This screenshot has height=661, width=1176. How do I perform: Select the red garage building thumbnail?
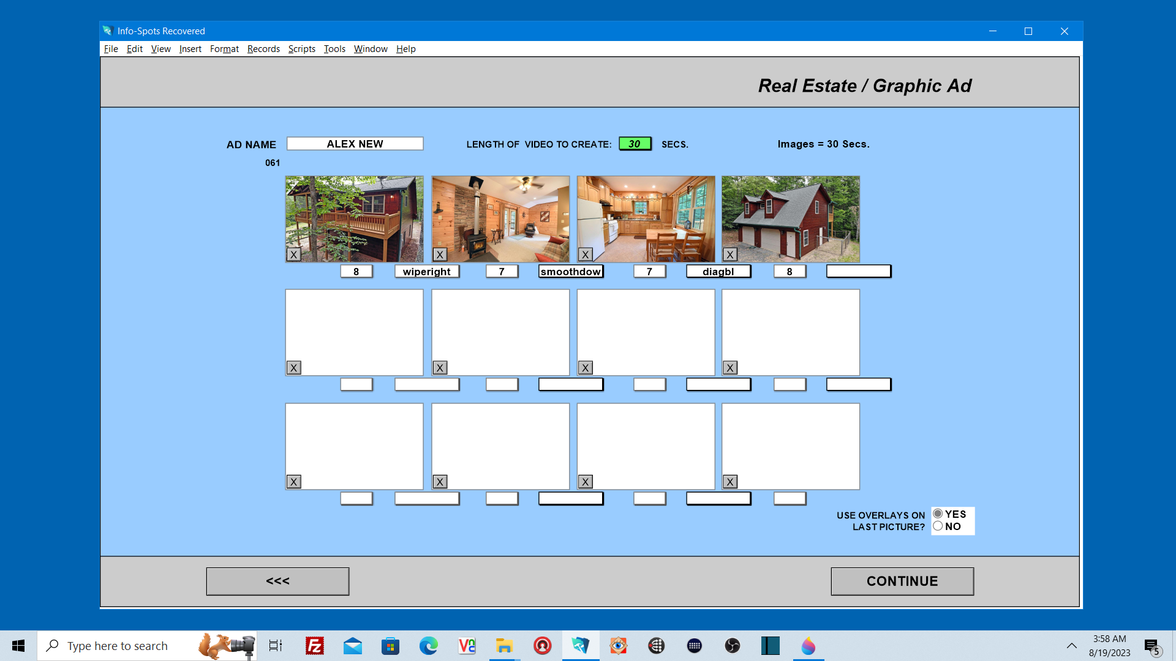[791, 219]
